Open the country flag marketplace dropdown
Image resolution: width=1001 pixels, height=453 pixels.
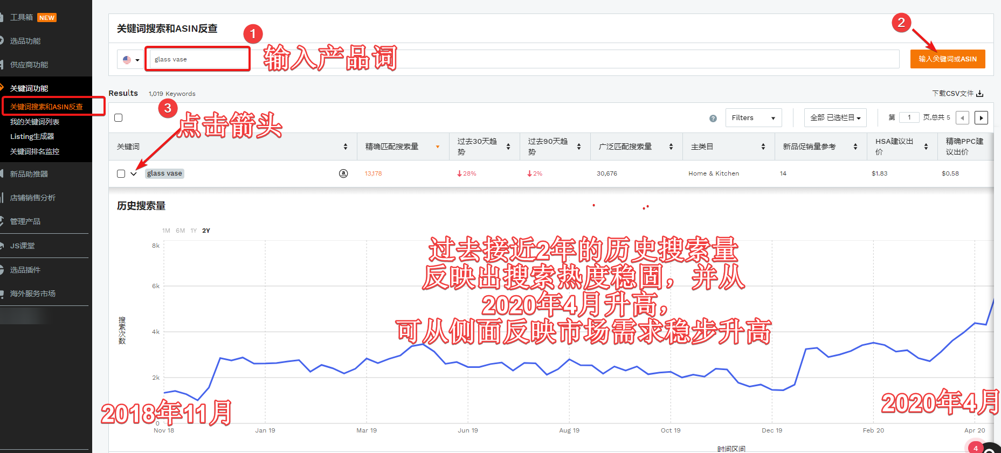coord(131,60)
